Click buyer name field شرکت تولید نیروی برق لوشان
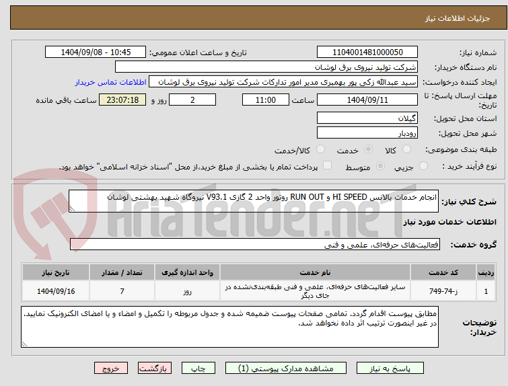Image resolution: width=508 pixels, height=386 pixels. pyautogui.click(x=266, y=67)
